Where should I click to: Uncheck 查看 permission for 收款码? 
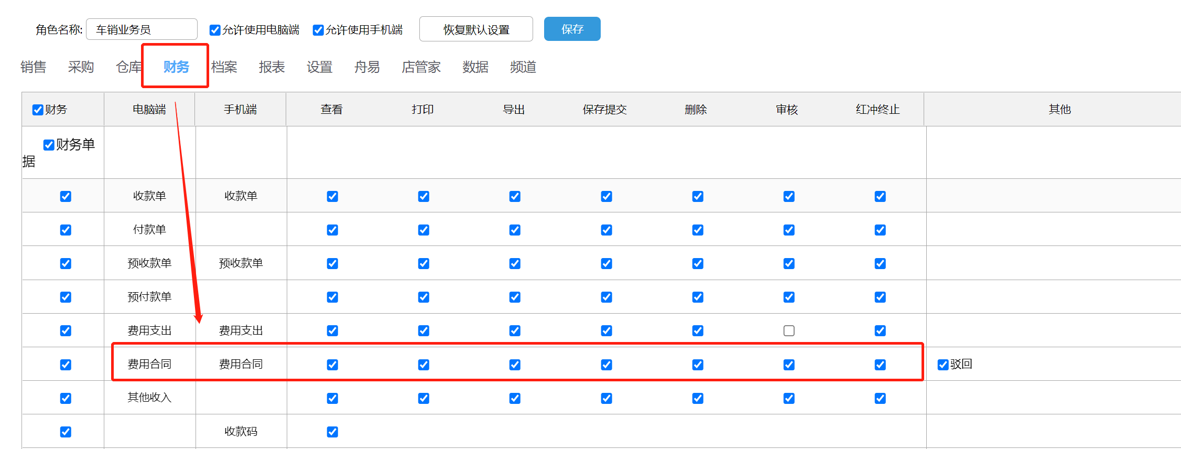[x=332, y=432]
